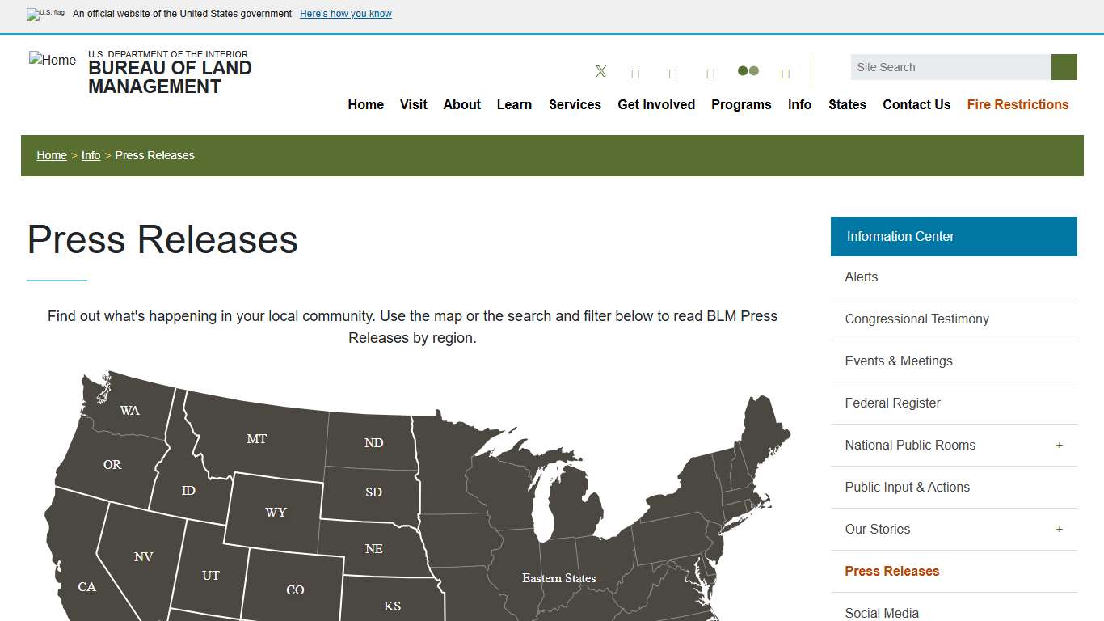Open the States menu
1104x621 pixels.
[847, 104]
